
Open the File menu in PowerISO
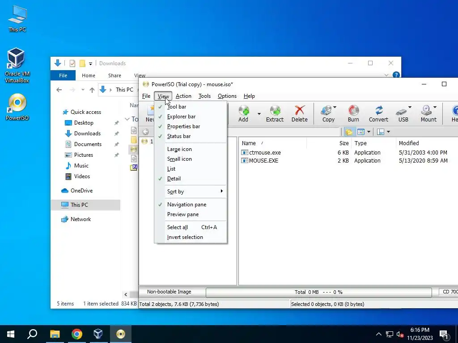coord(146,96)
